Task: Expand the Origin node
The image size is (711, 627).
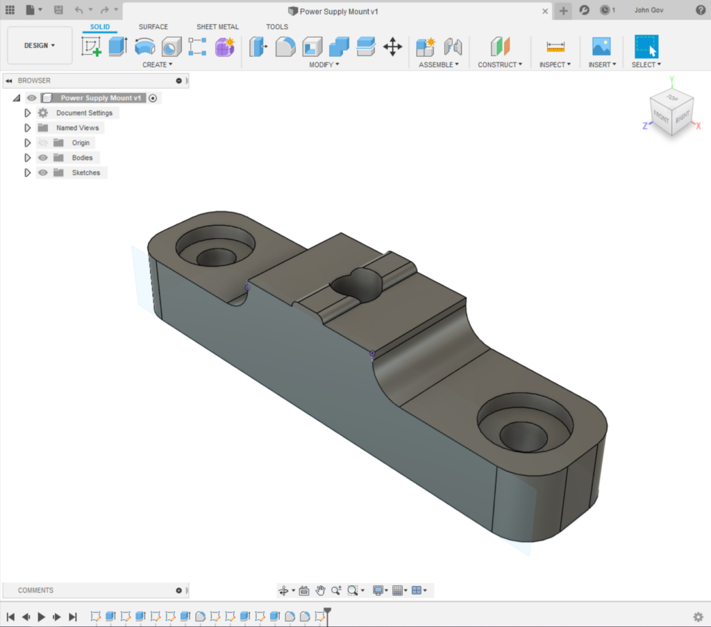Action: [27, 143]
